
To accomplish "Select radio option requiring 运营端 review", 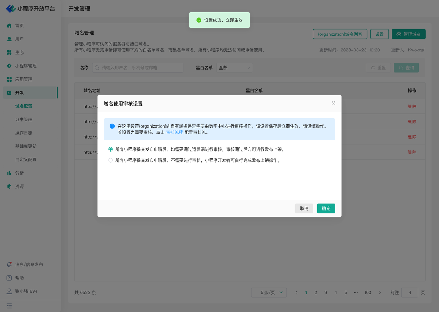I will pos(110,149).
